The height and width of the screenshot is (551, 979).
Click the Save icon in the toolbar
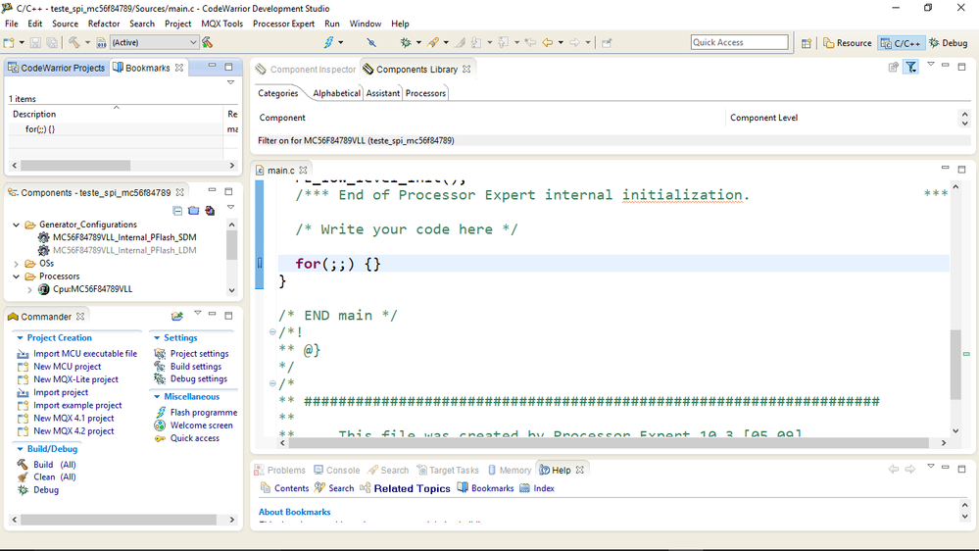pos(35,42)
